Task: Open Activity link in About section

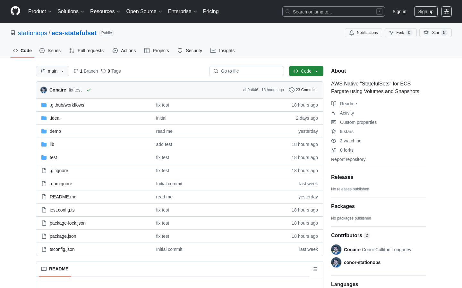Action: [x=343, y=113]
